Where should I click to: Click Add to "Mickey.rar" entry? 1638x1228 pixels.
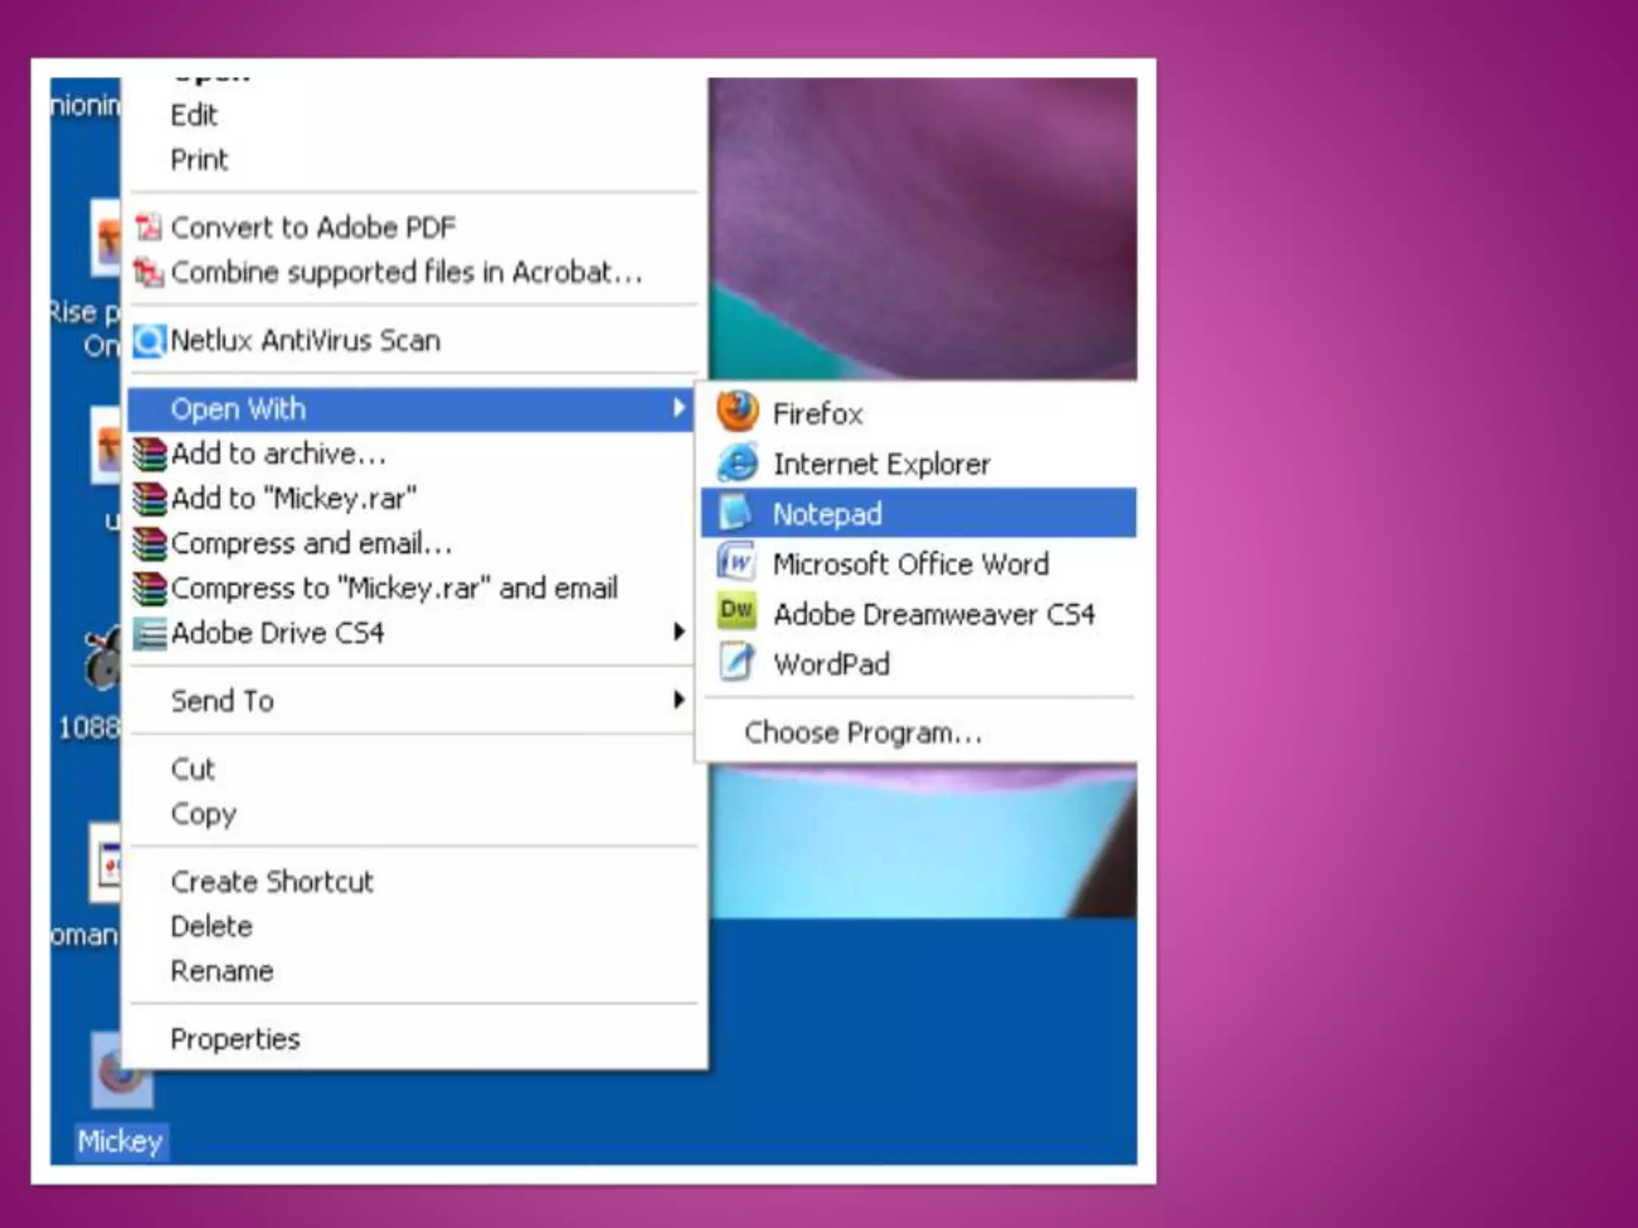pos(293,498)
